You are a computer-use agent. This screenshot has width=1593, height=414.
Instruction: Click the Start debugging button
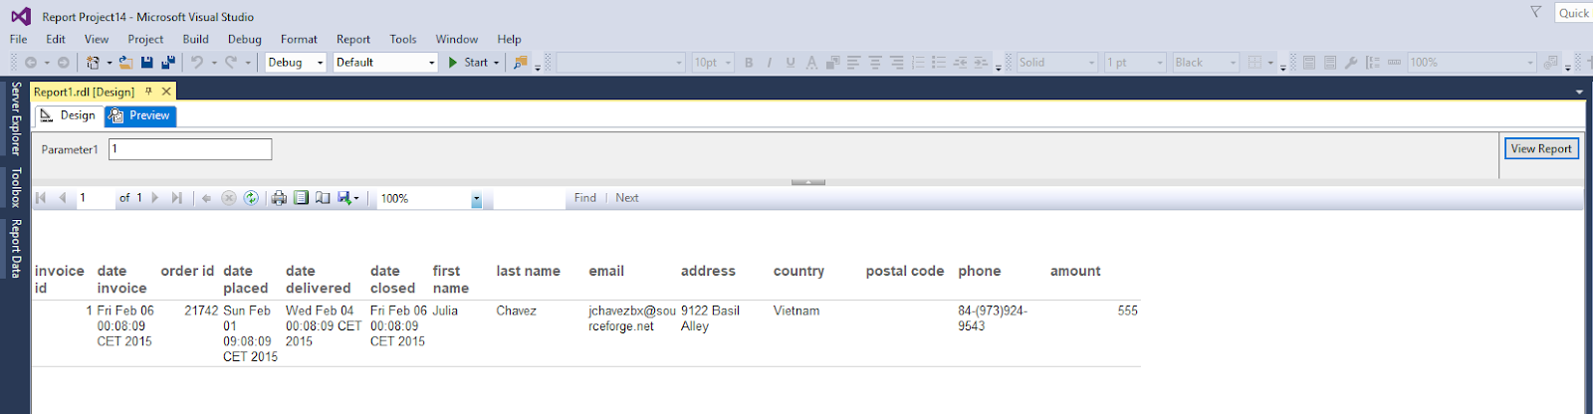[x=468, y=63]
